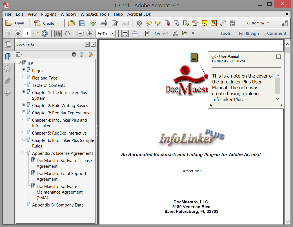Undo with the curved back arrow

(x=157, y=33)
